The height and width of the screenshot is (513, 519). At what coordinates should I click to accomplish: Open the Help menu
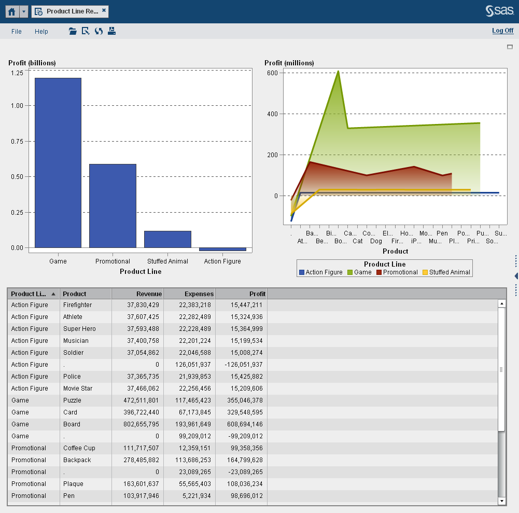[x=41, y=31]
